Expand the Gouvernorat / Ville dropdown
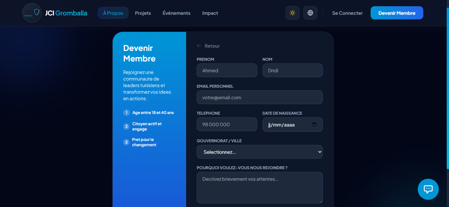 (260, 152)
